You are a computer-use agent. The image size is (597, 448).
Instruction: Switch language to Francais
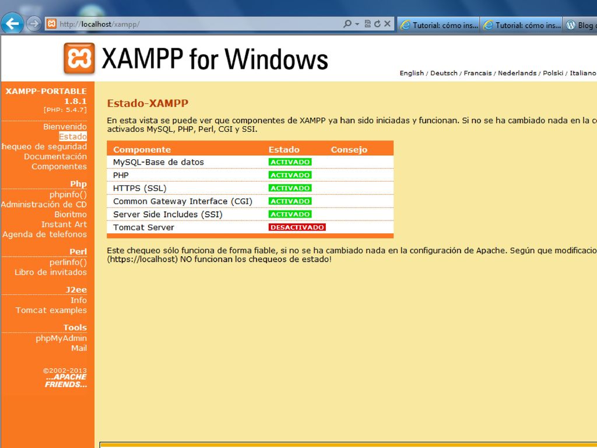point(478,73)
